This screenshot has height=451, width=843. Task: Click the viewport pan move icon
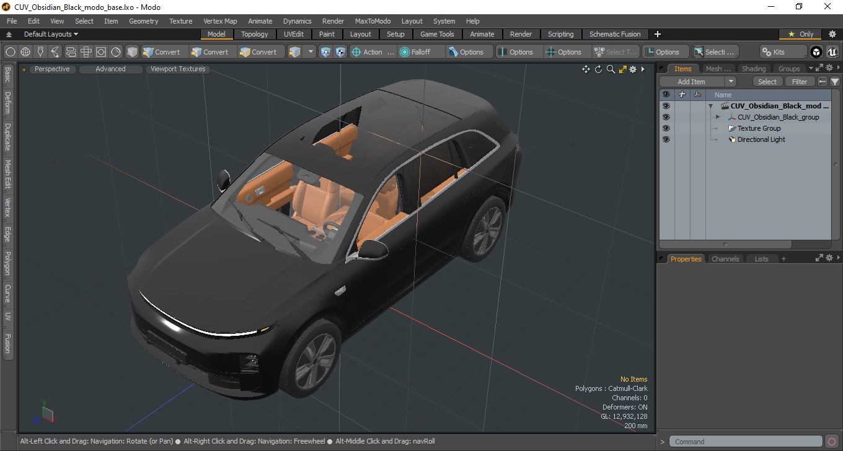pos(586,69)
